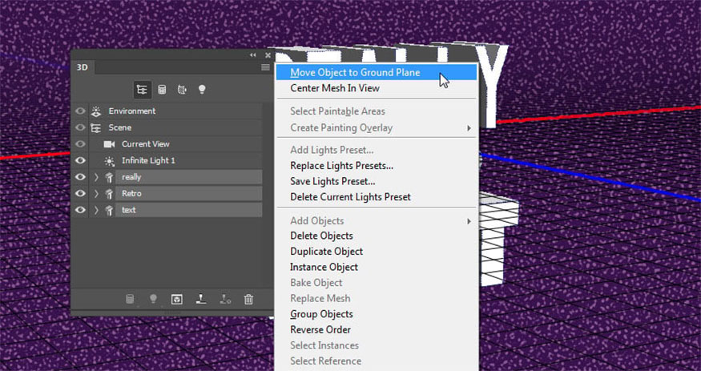Choose Reverse Order from the menu

click(x=377, y=329)
